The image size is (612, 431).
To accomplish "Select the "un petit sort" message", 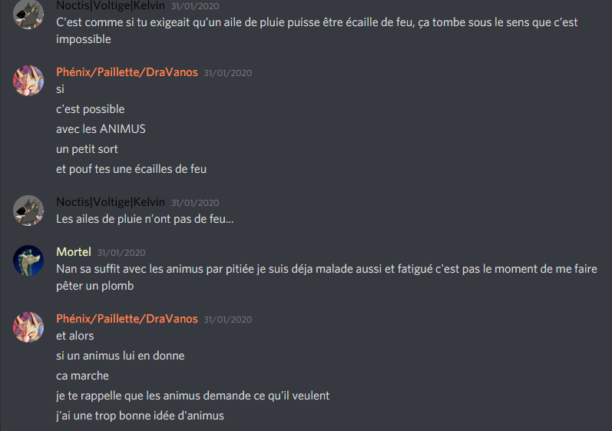I will coord(87,149).
